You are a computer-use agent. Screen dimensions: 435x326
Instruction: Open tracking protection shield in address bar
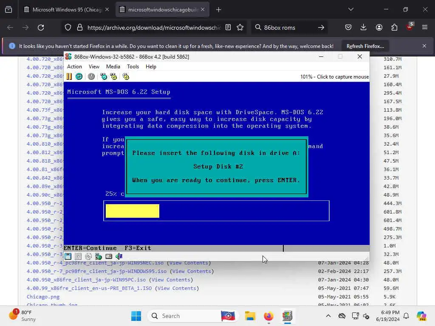click(x=68, y=28)
